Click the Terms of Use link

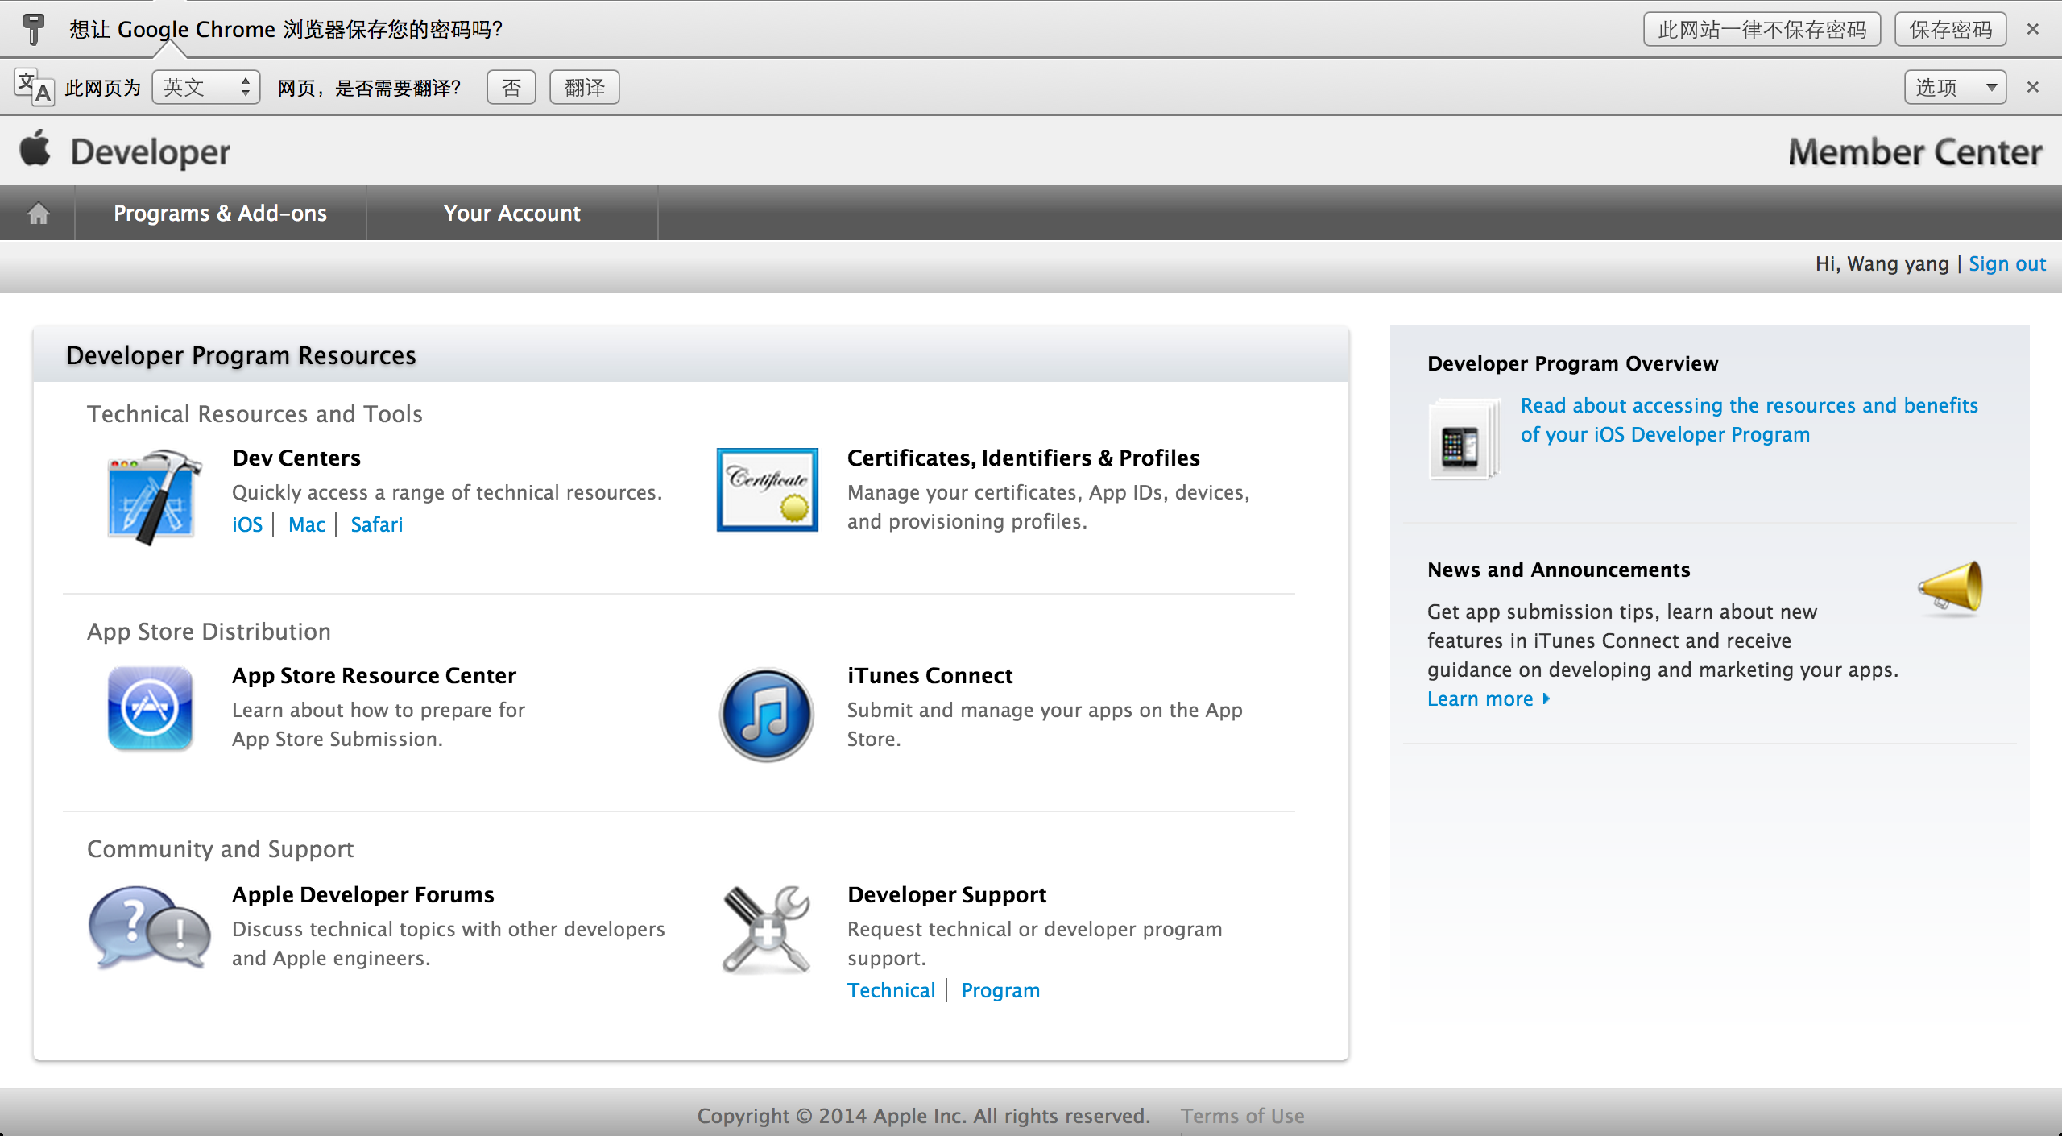point(1243,1116)
